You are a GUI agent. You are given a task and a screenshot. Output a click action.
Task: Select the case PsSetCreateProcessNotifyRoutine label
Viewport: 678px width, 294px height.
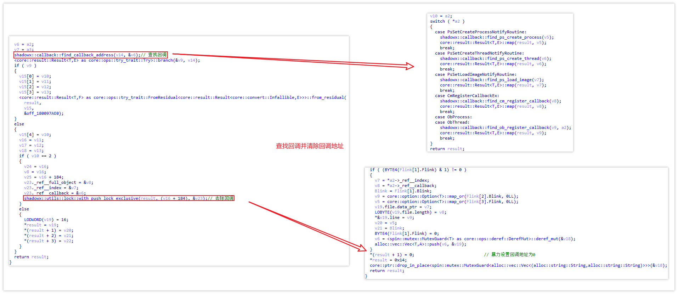click(481, 32)
